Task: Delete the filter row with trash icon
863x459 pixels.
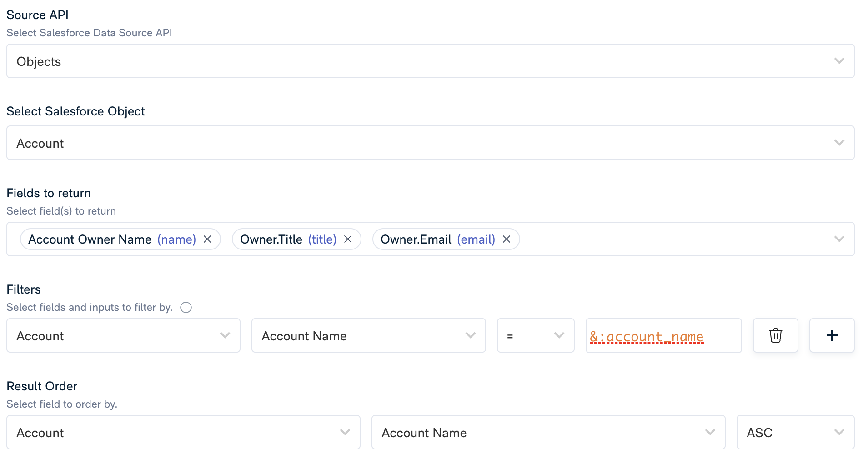Action: click(775, 335)
